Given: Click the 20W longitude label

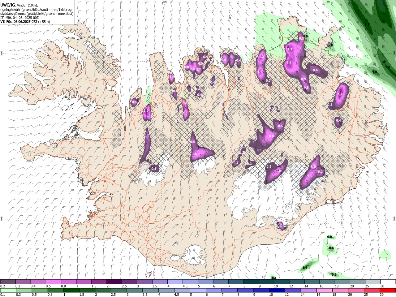Looking at the screenshot, I should point(164,2).
